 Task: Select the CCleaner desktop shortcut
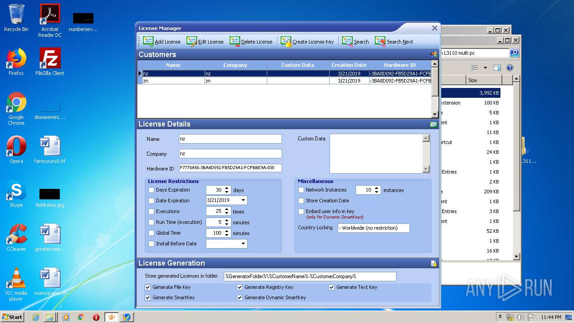16,238
